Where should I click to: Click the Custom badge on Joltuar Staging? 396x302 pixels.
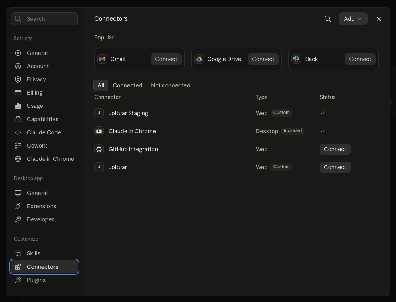point(281,113)
